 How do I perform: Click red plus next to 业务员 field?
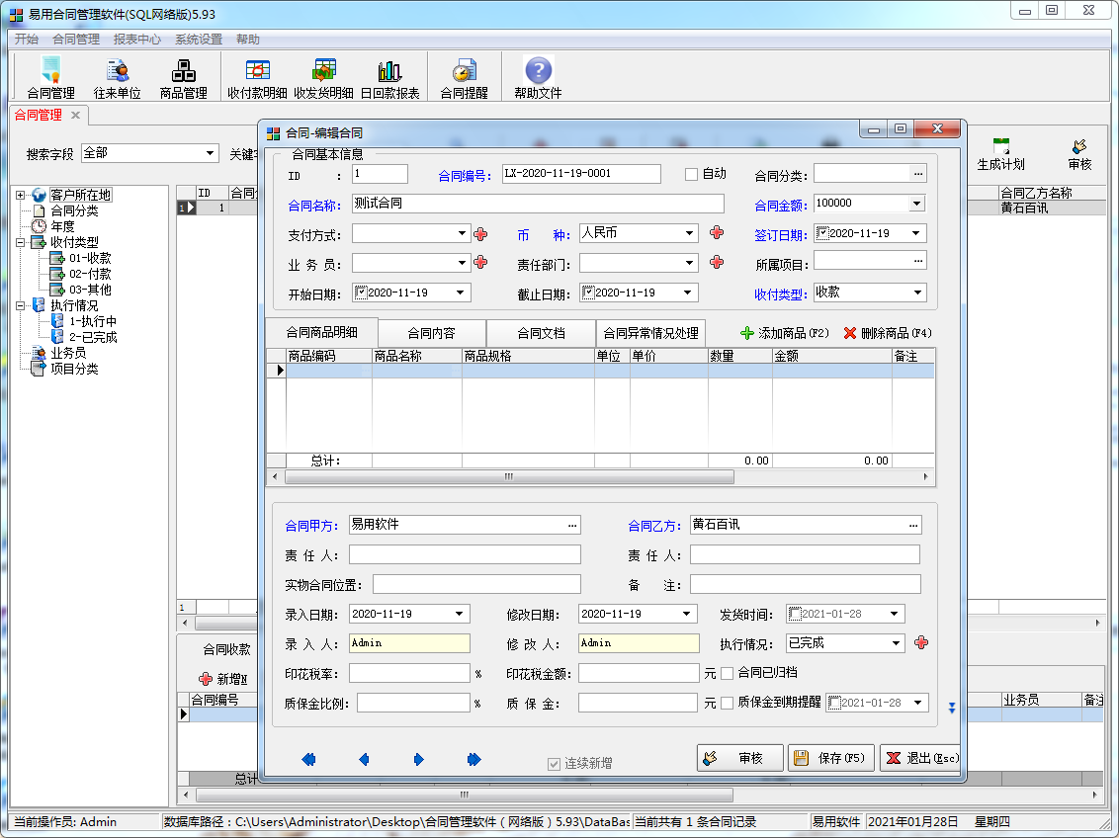(x=481, y=263)
